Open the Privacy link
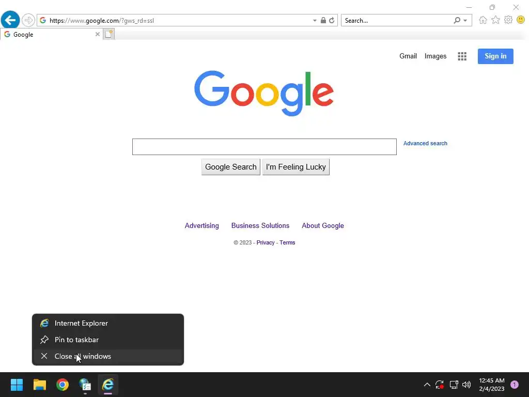The height and width of the screenshot is (397, 529). coord(266,242)
